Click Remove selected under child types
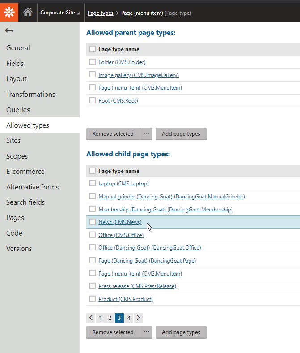This screenshot has height=353, width=300. tap(113, 332)
